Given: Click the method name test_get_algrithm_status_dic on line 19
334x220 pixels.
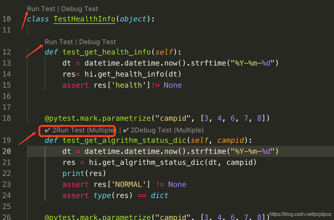Looking at the screenshot, I should (x=124, y=140).
